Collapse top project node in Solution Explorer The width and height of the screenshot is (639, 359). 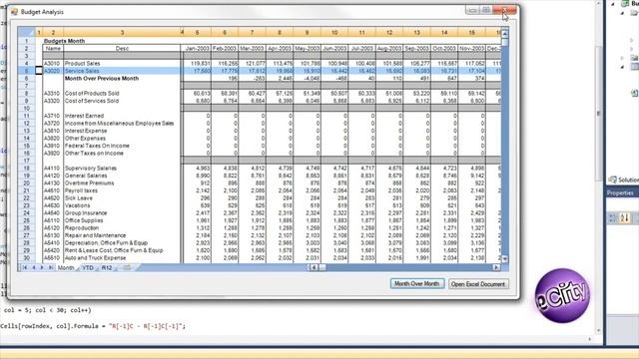(x=612, y=4)
